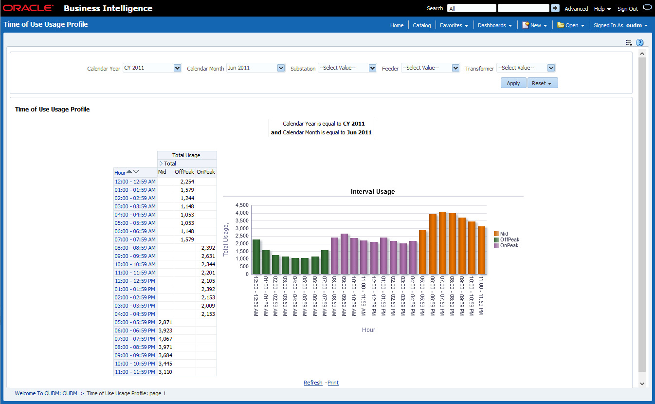This screenshot has height=404, width=655.
Task: Click the vertical scrollbar up arrow
Action: click(642, 53)
